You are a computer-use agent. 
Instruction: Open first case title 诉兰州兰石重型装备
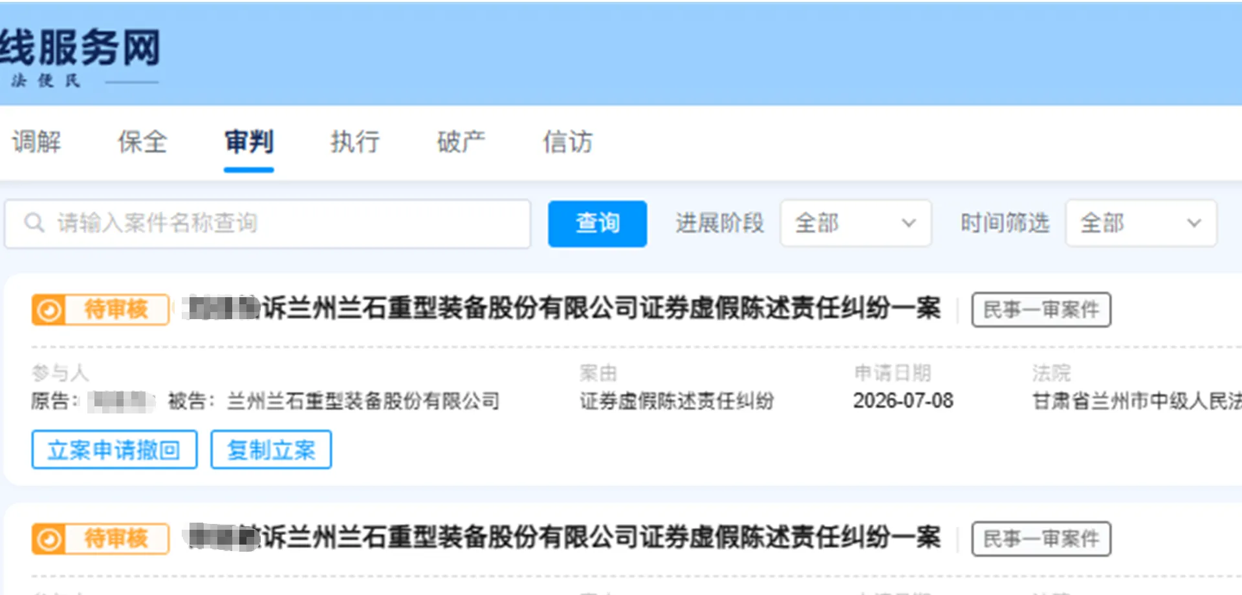click(x=561, y=308)
